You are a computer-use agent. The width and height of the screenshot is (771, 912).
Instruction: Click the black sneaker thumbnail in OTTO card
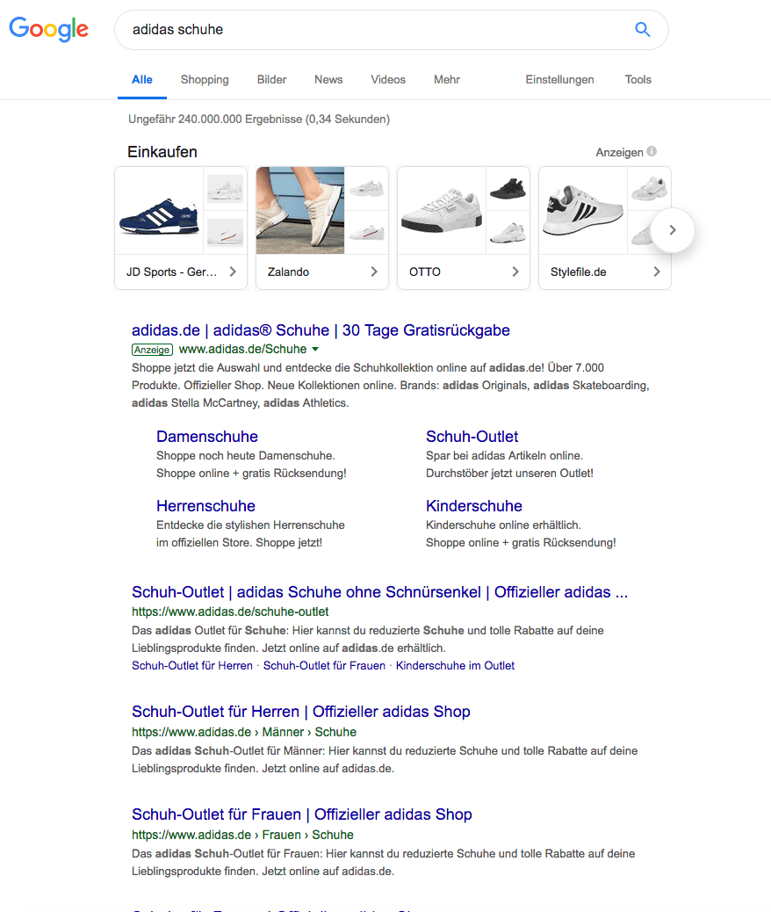click(x=508, y=188)
